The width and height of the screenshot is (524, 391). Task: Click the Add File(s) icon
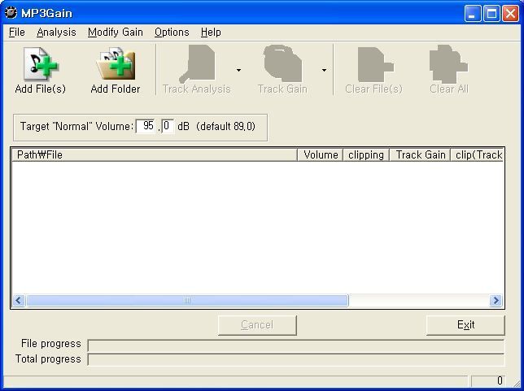coord(41,63)
